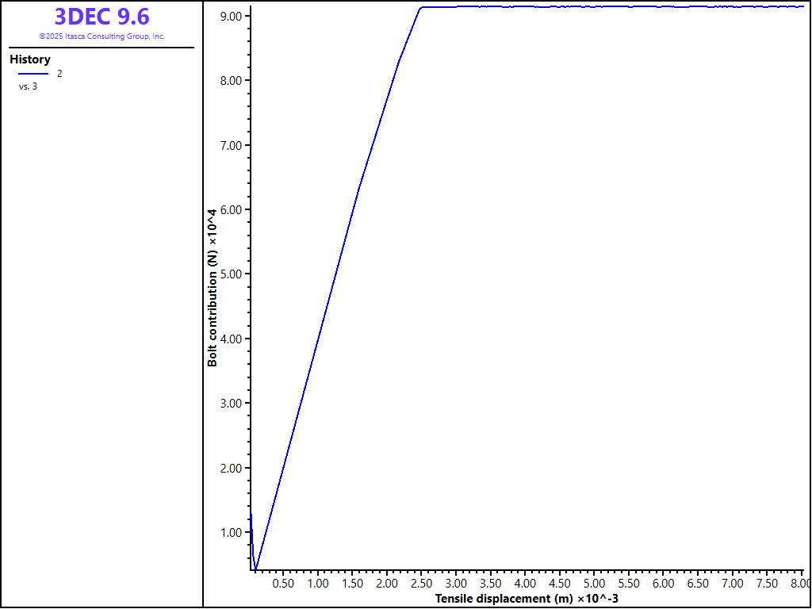812x609 pixels.
Task: Click the Itasca Consulting Group copyright line
Action: click(101, 36)
